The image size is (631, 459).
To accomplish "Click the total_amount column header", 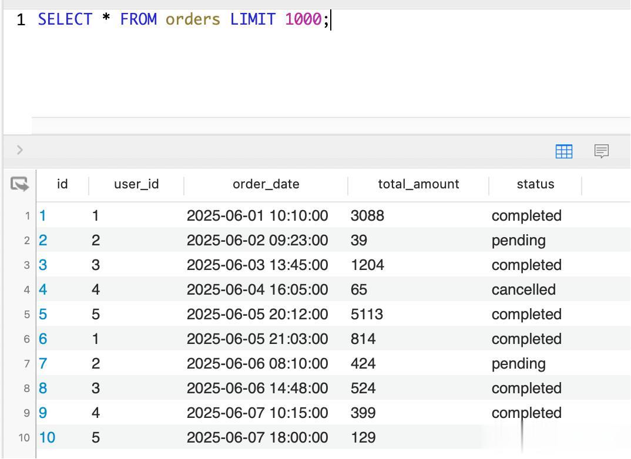I will pos(418,184).
